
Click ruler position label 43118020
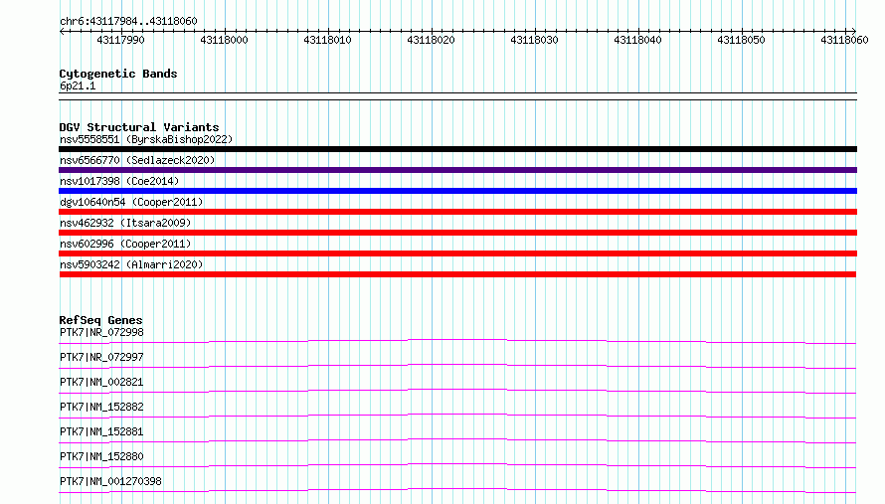tap(431, 40)
